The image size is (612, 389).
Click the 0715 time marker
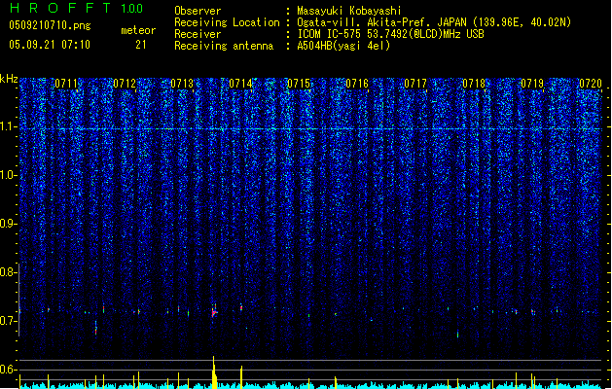[299, 84]
